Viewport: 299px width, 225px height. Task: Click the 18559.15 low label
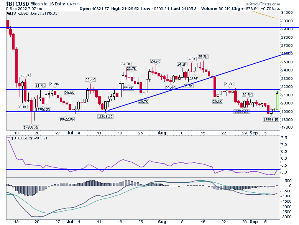coord(271,119)
